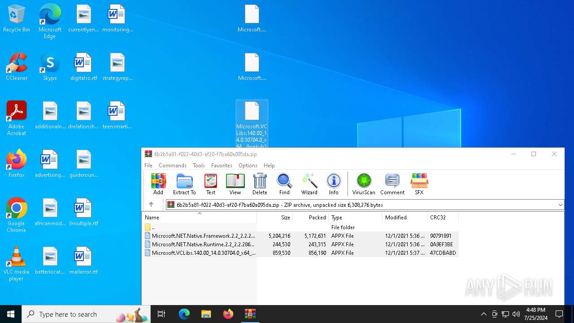This screenshot has width=574, height=323.
Task: Sort by CRC32 column header
Action: click(x=443, y=218)
